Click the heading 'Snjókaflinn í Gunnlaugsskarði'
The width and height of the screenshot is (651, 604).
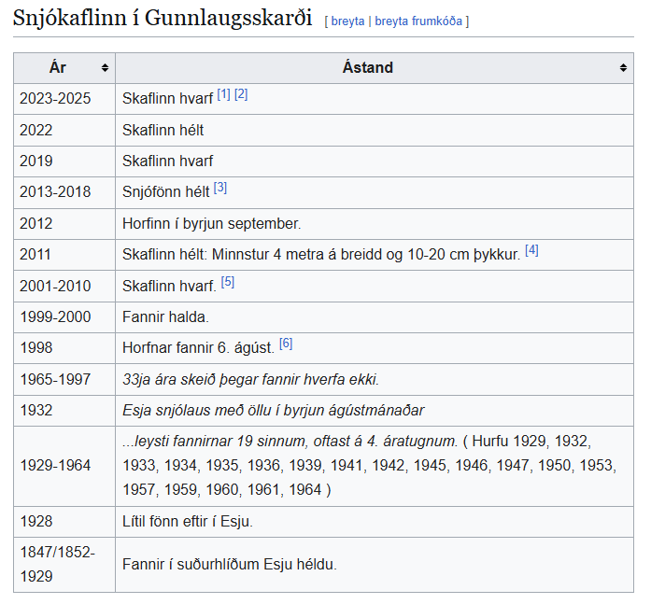pyautogui.click(x=163, y=18)
